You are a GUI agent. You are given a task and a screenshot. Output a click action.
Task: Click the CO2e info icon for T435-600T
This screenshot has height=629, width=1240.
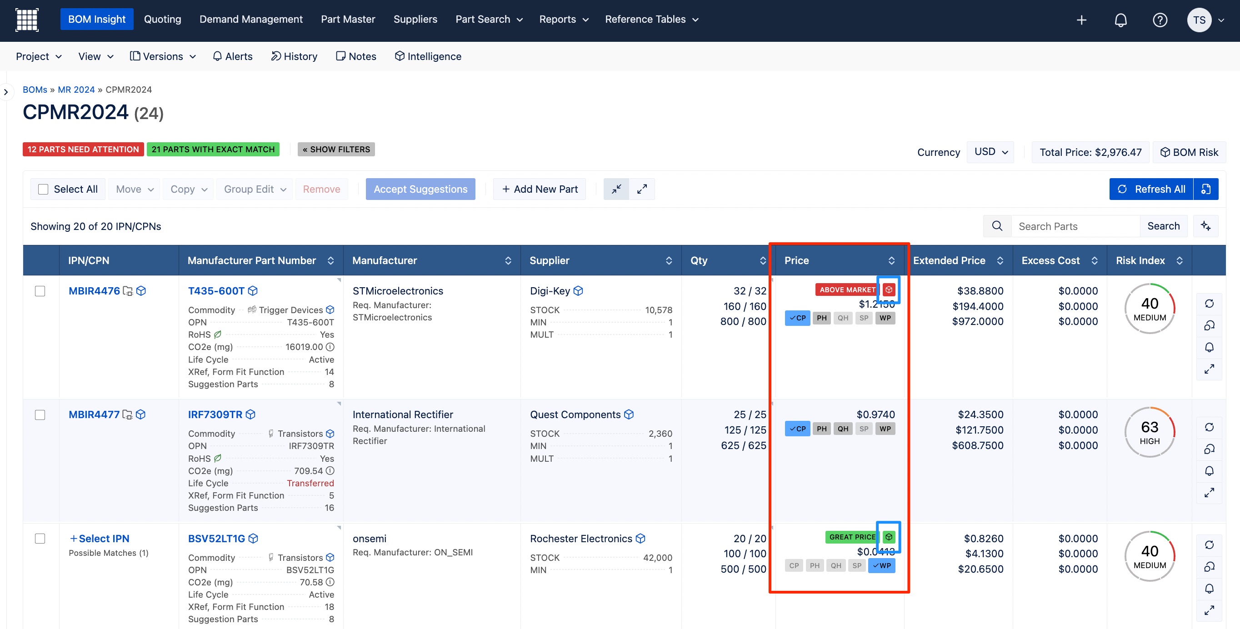pos(330,347)
